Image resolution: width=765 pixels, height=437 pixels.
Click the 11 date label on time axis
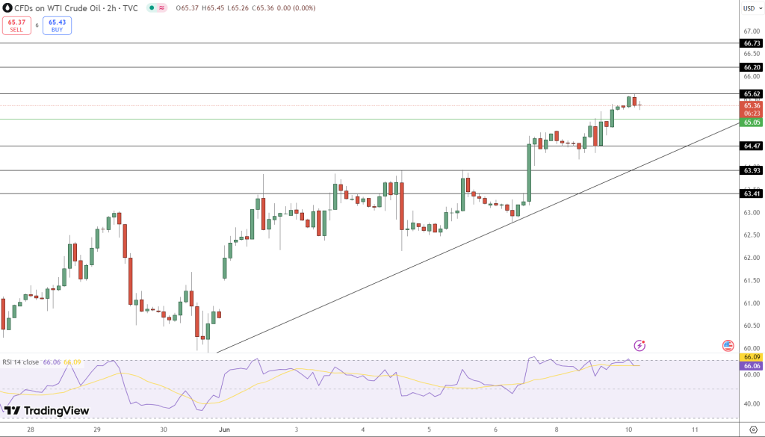(x=695, y=430)
